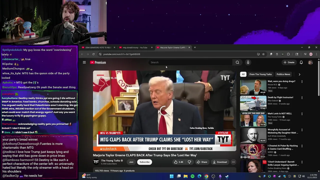Open Spotify from the taskbar

(192, 176)
